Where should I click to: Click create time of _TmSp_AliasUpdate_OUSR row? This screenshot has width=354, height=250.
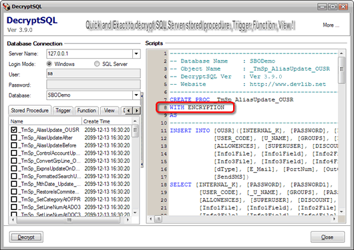108,130
